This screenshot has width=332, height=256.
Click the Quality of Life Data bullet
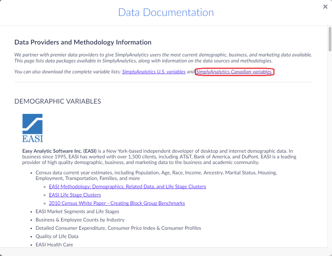pos(57,236)
